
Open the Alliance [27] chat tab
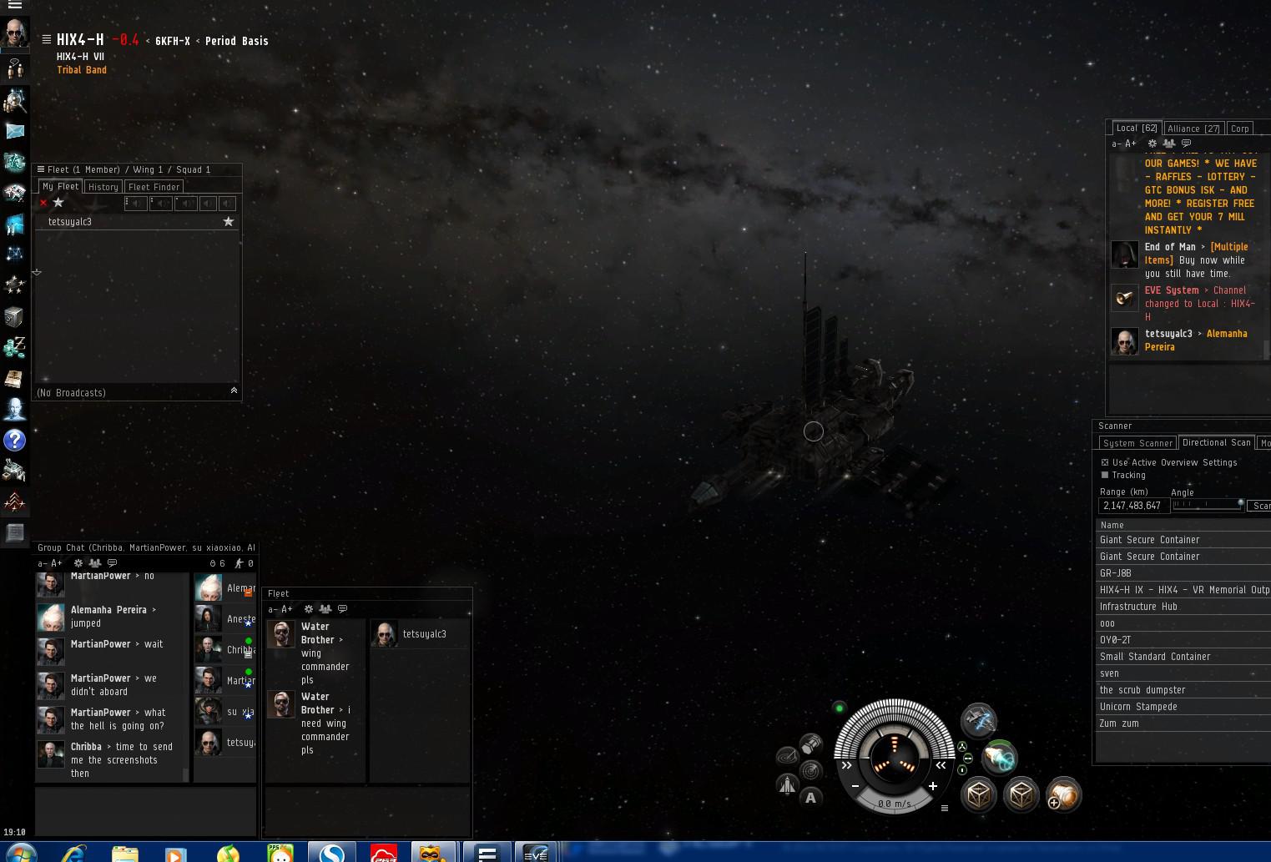click(1193, 129)
